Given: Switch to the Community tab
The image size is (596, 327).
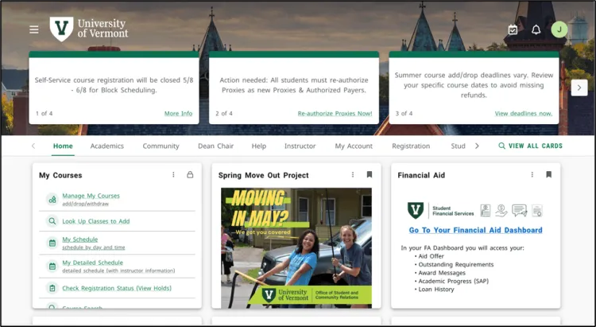Looking at the screenshot, I should click(161, 146).
